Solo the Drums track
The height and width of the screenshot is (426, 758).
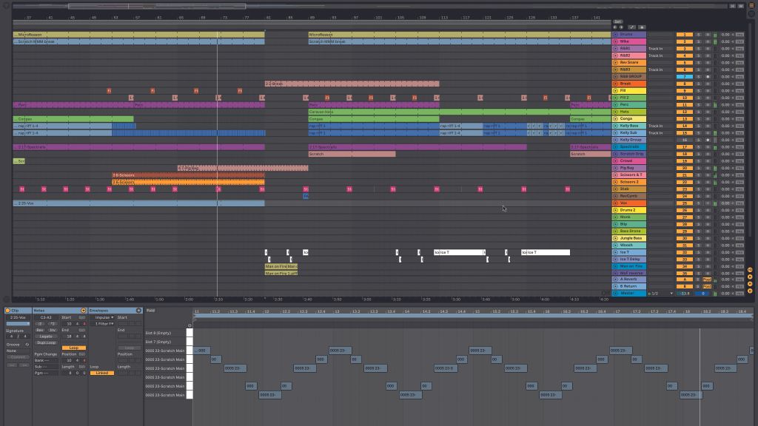pos(699,35)
